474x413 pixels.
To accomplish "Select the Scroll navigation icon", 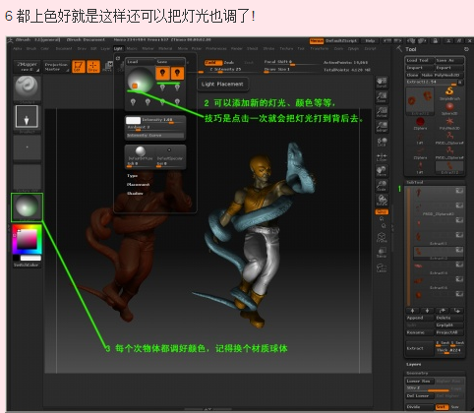I will point(382,83).
